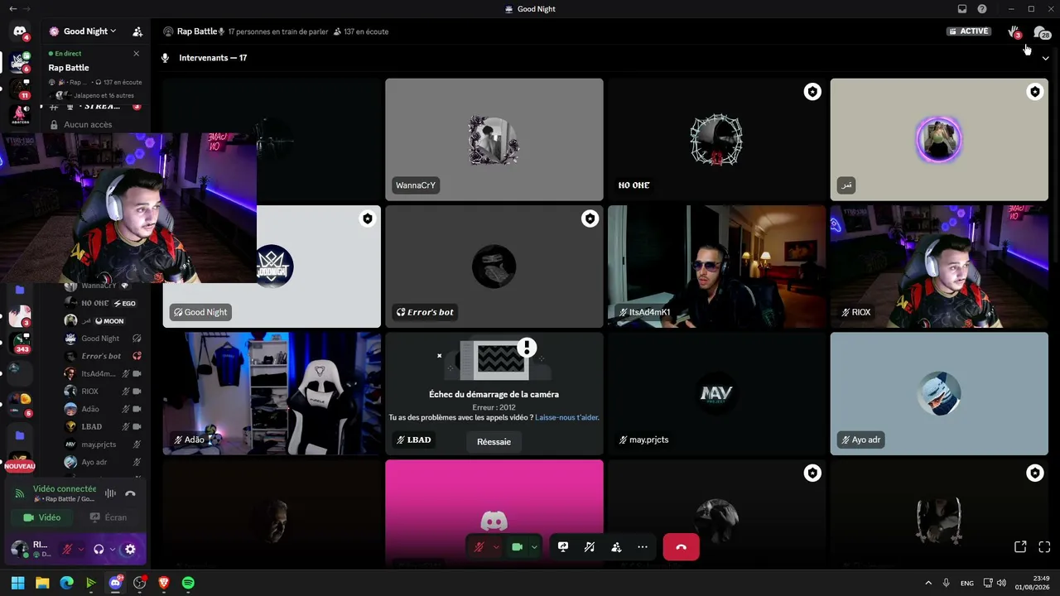Select the Adão video tile
Screen dimensions: 1060x596
point(272,393)
